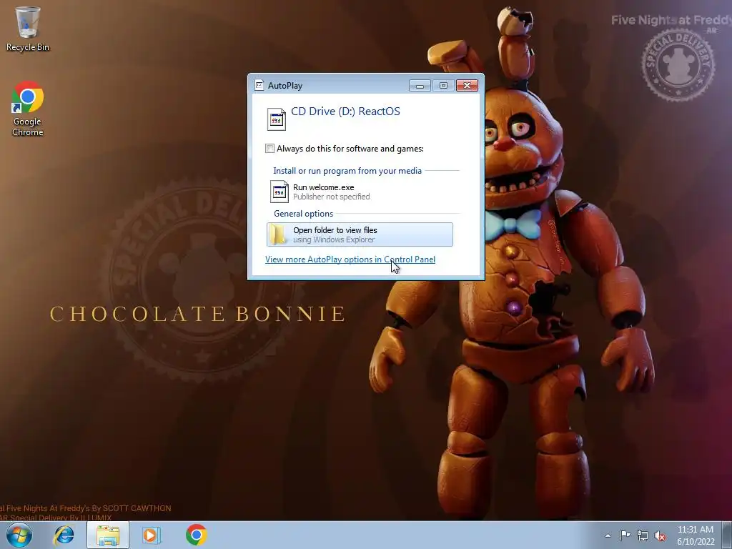Maximize the AutoPlay dialog

tap(443, 86)
